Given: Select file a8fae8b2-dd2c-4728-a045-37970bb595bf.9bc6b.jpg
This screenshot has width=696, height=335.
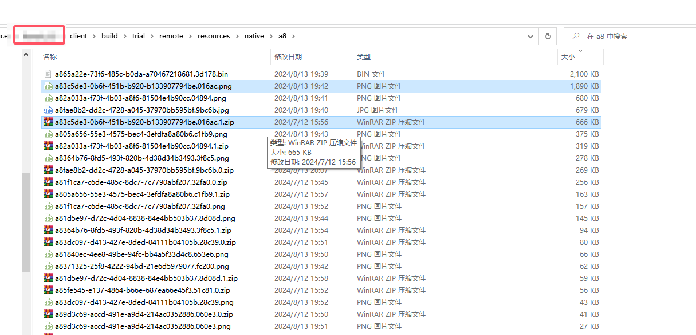Looking at the screenshot, I should [141, 110].
